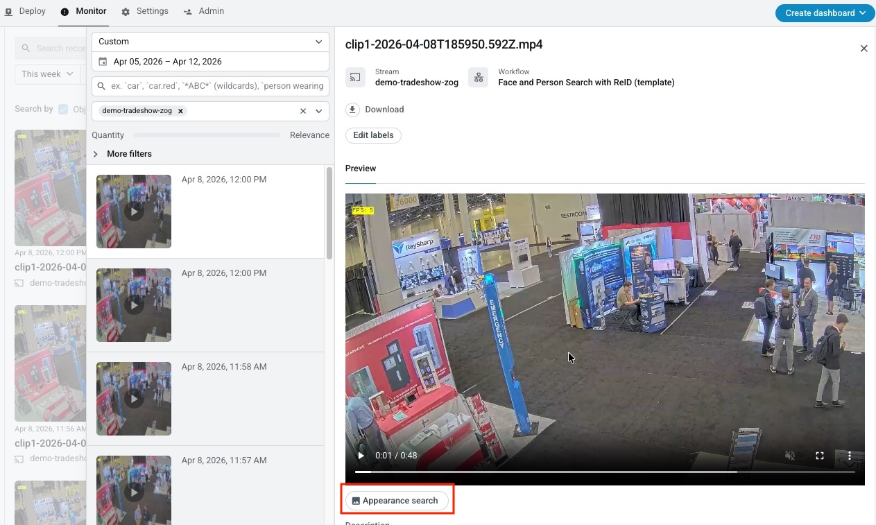Enter fullscreen video mode
Screen dimensions: 876x525
820,456
